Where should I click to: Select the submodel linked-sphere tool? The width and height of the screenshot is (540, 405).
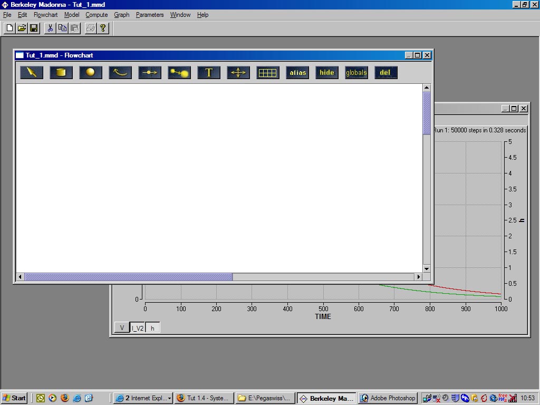179,73
